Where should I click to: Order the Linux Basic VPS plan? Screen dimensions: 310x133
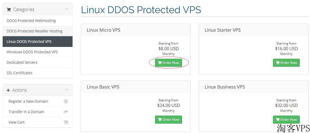[x=168, y=120]
